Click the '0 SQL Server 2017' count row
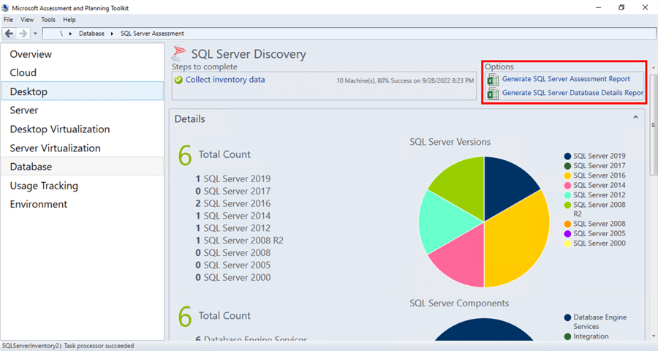The width and height of the screenshot is (658, 351). coord(233,191)
